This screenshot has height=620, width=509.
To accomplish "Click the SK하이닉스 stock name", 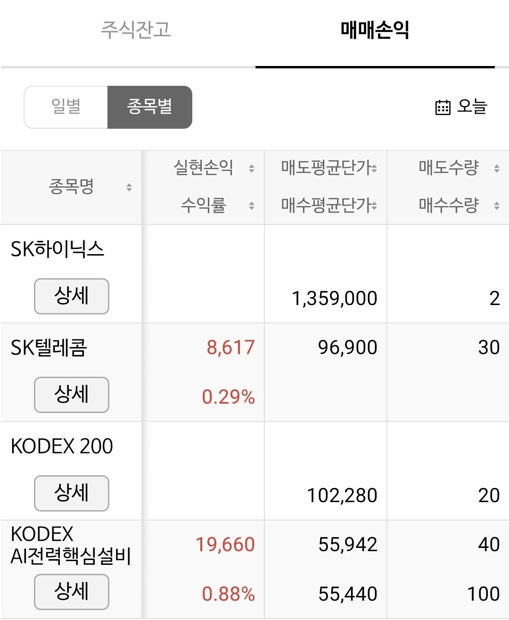I will click(x=57, y=249).
